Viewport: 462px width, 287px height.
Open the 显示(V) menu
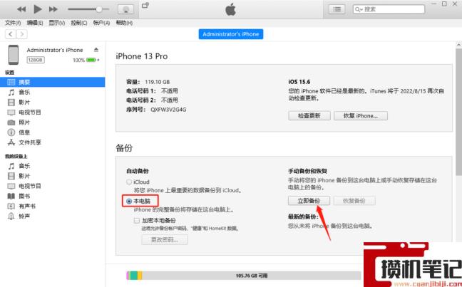click(x=57, y=23)
